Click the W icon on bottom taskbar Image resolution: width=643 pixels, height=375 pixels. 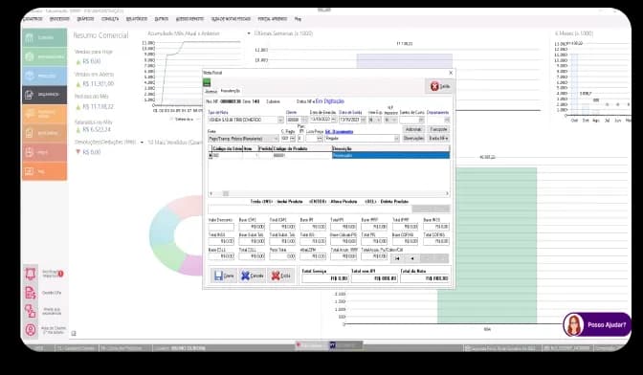tap(333, 346)
